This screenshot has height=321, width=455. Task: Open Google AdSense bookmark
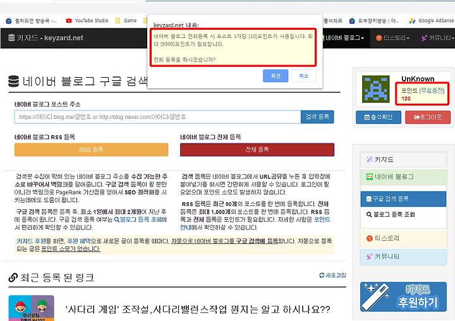point(432,21)
